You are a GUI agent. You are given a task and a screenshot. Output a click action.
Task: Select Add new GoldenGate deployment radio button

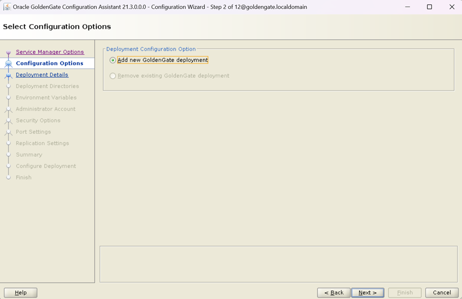113,60
